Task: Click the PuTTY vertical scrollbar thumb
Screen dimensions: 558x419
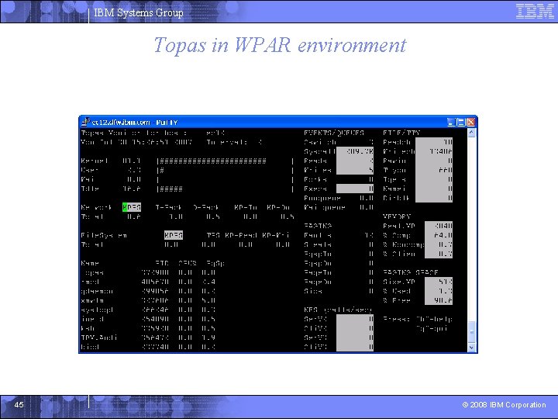Action: point(471,332)
